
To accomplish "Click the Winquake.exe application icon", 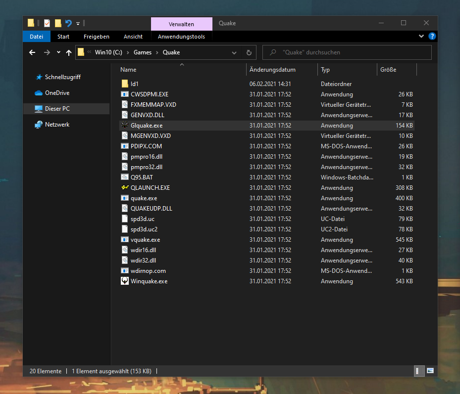I will point(125,281).
